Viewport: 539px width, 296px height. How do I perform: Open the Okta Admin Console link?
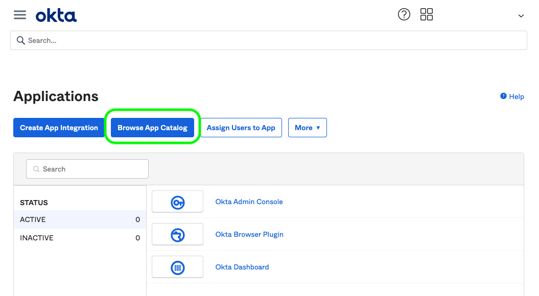coord(249,202)
